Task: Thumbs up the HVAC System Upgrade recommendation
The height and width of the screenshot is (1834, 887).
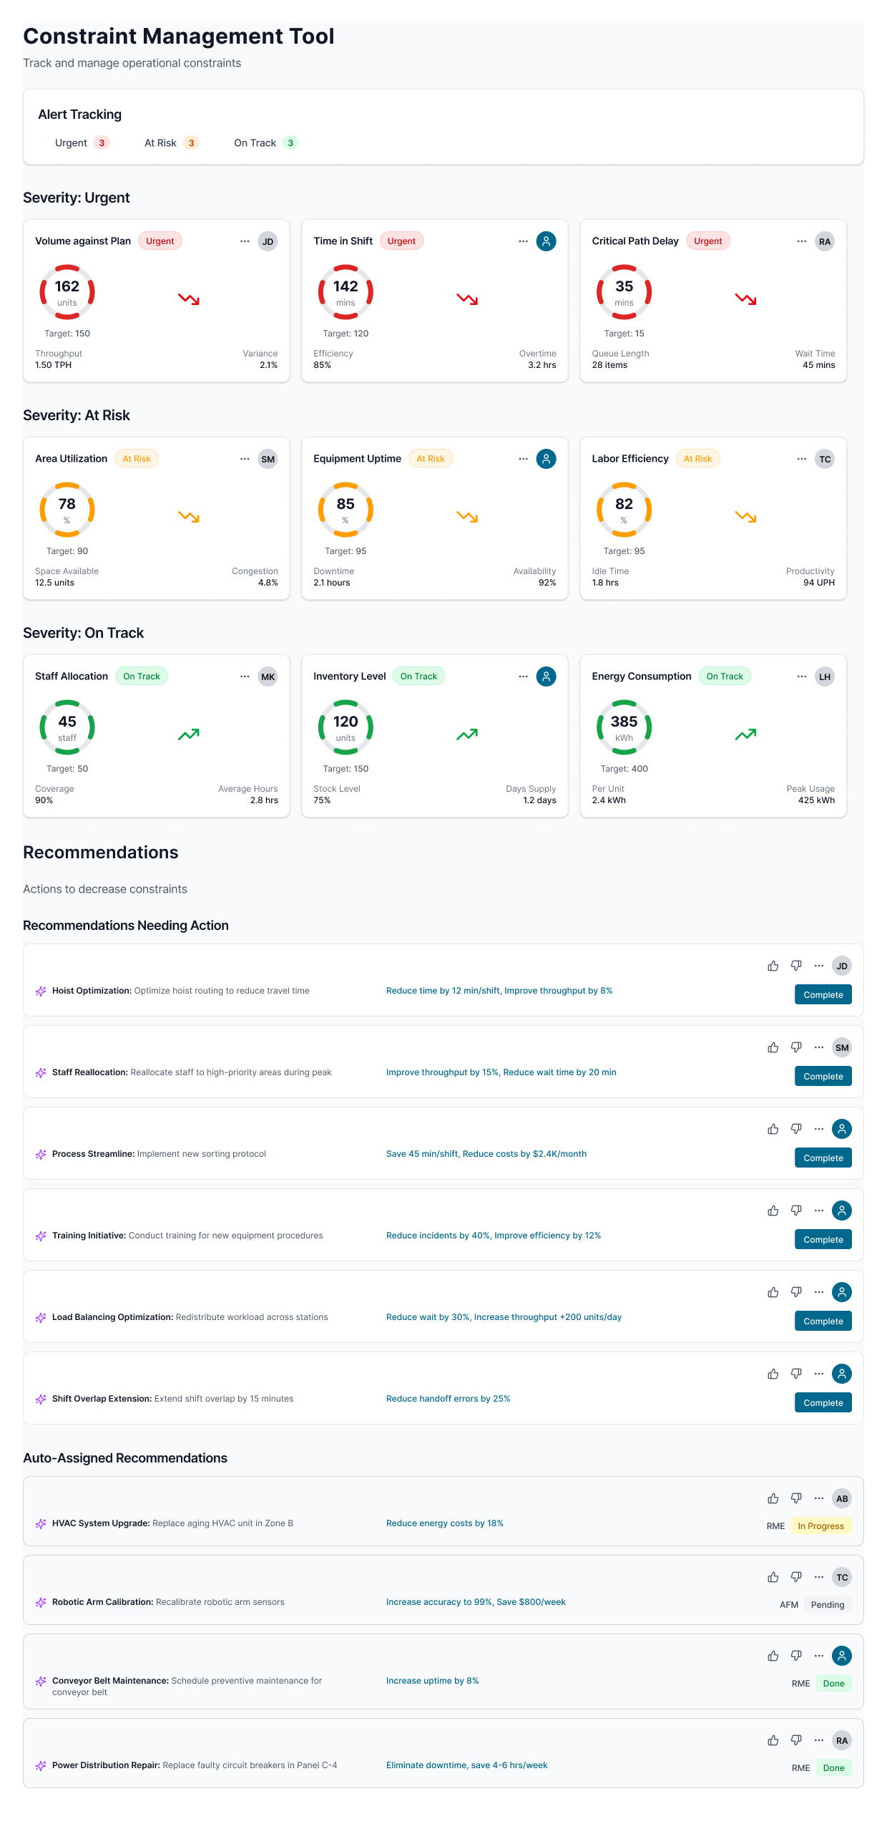Action: click(773, 1498)
